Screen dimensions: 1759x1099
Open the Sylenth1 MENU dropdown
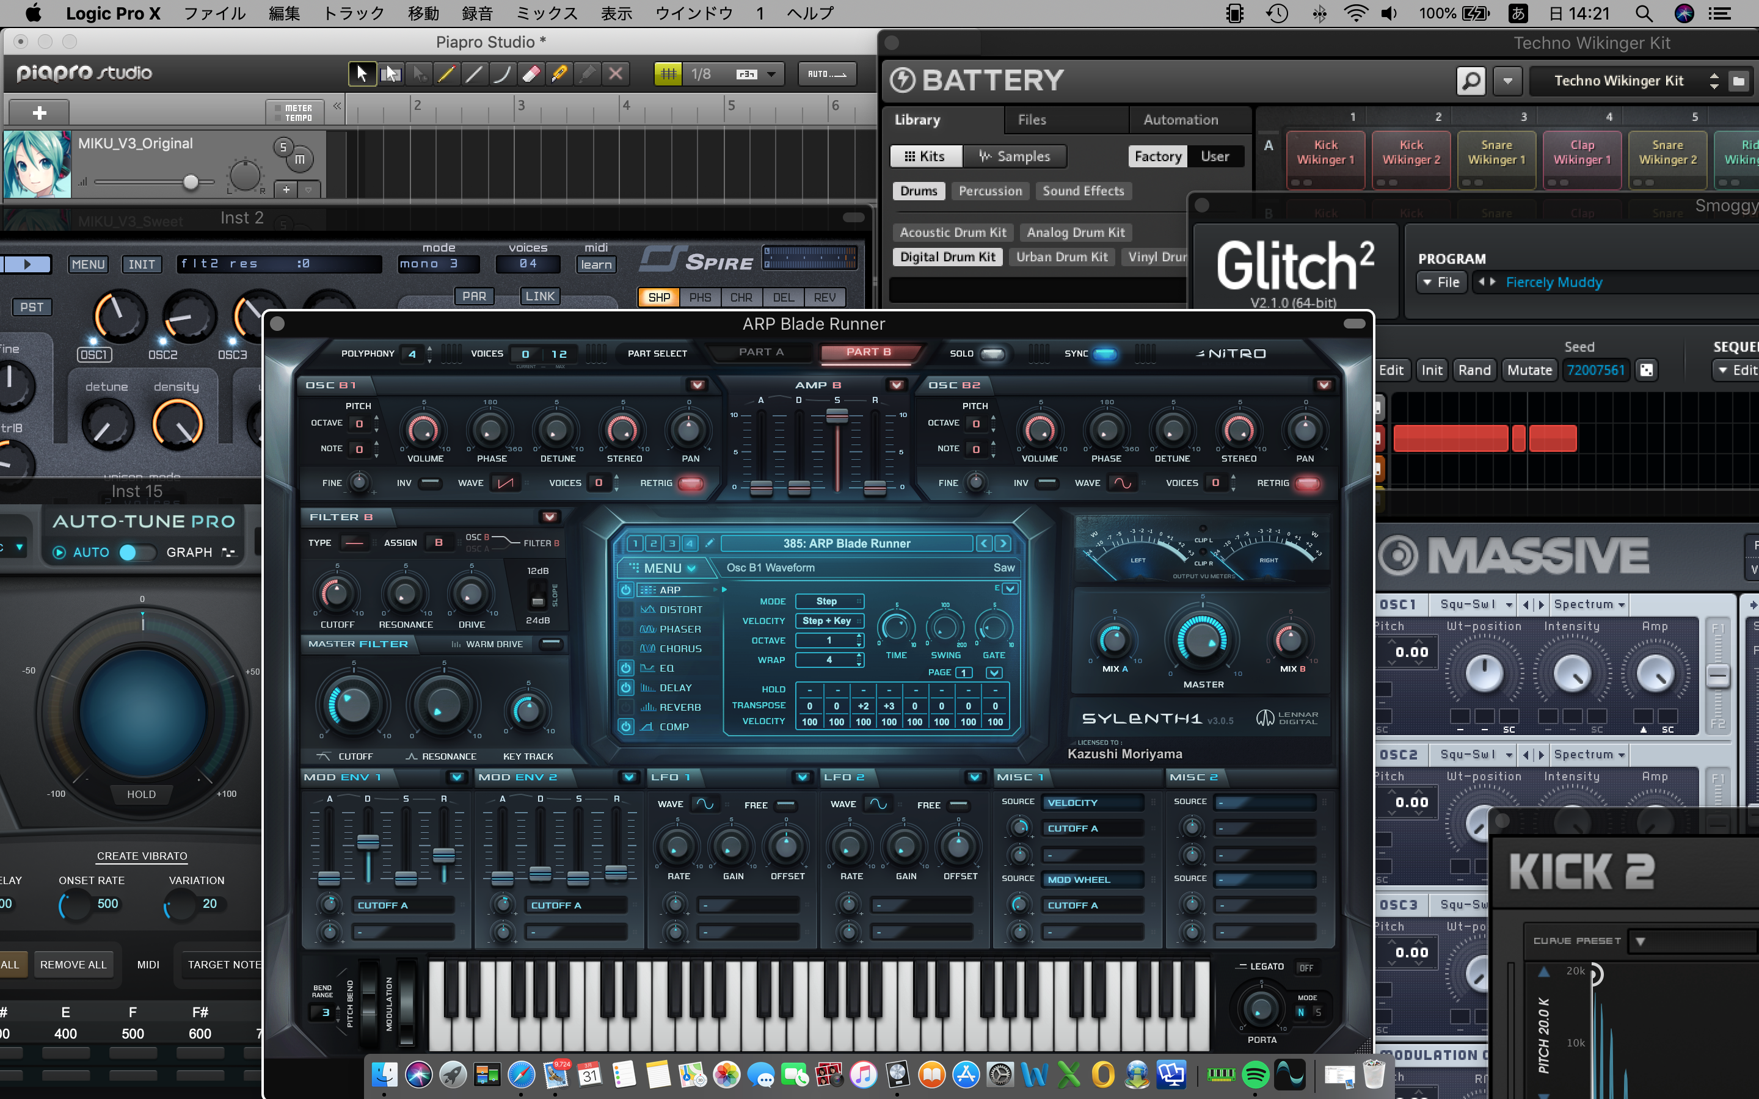pyautogui.click(x=661, y=568)
